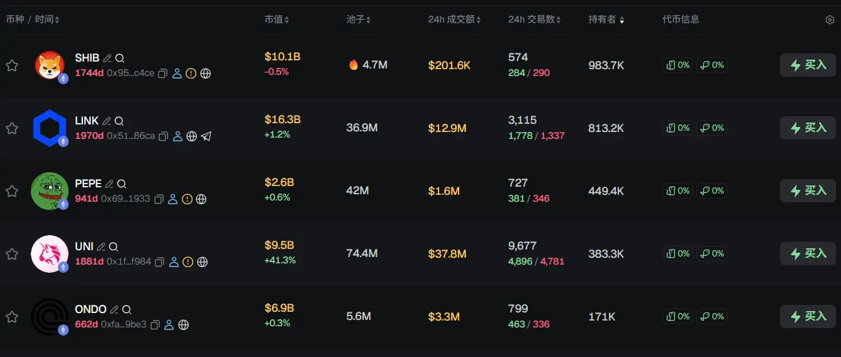Click the pencil edit icon beside ONDO

(114, 310)
